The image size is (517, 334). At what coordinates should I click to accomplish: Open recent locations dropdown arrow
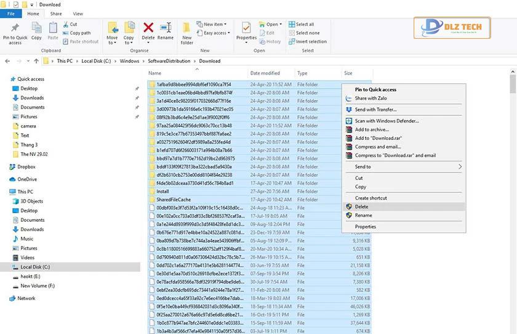[28, 61]
